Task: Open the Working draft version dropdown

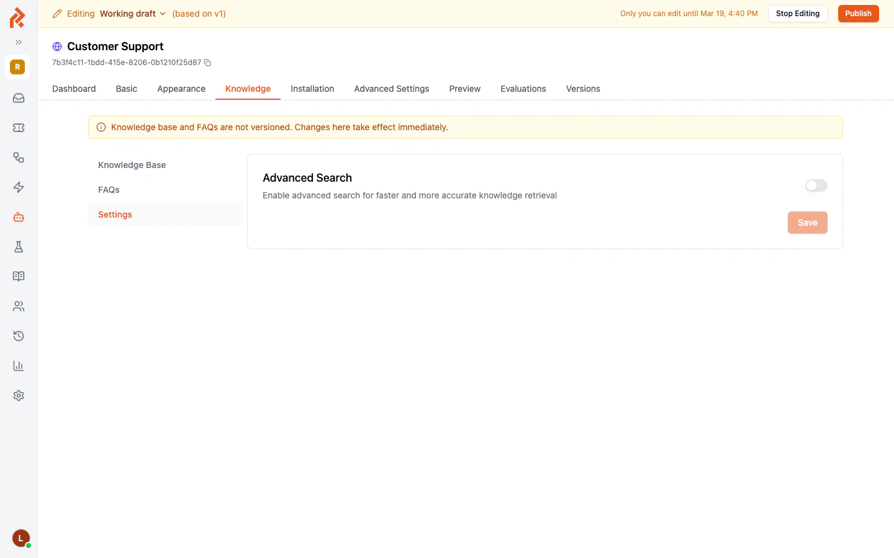Action: [132, 13]
